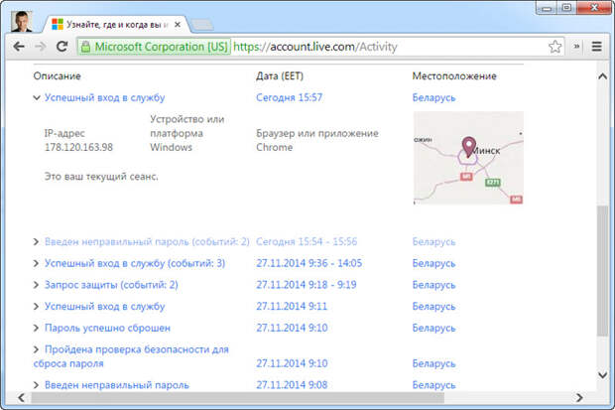615x410 pixels.
Task: Expand 'Успешный вход в службу (событий: 3)'
Action: click(x=36, y=263)
